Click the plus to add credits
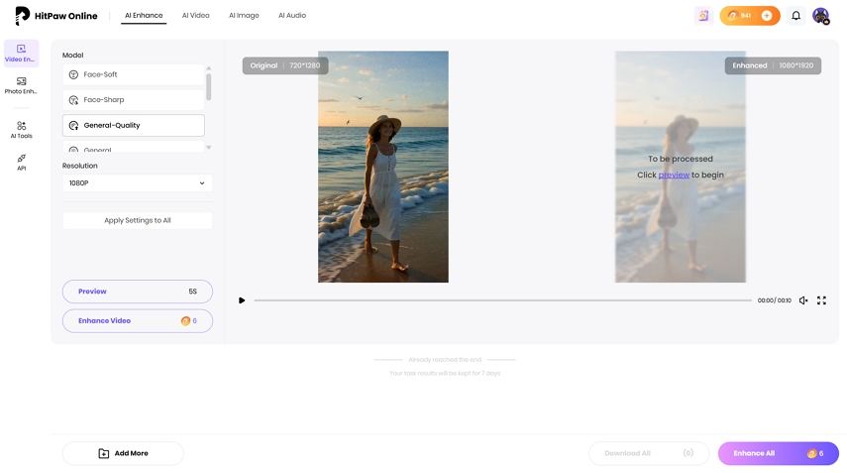The image size is (847, 473). point(767,16)
